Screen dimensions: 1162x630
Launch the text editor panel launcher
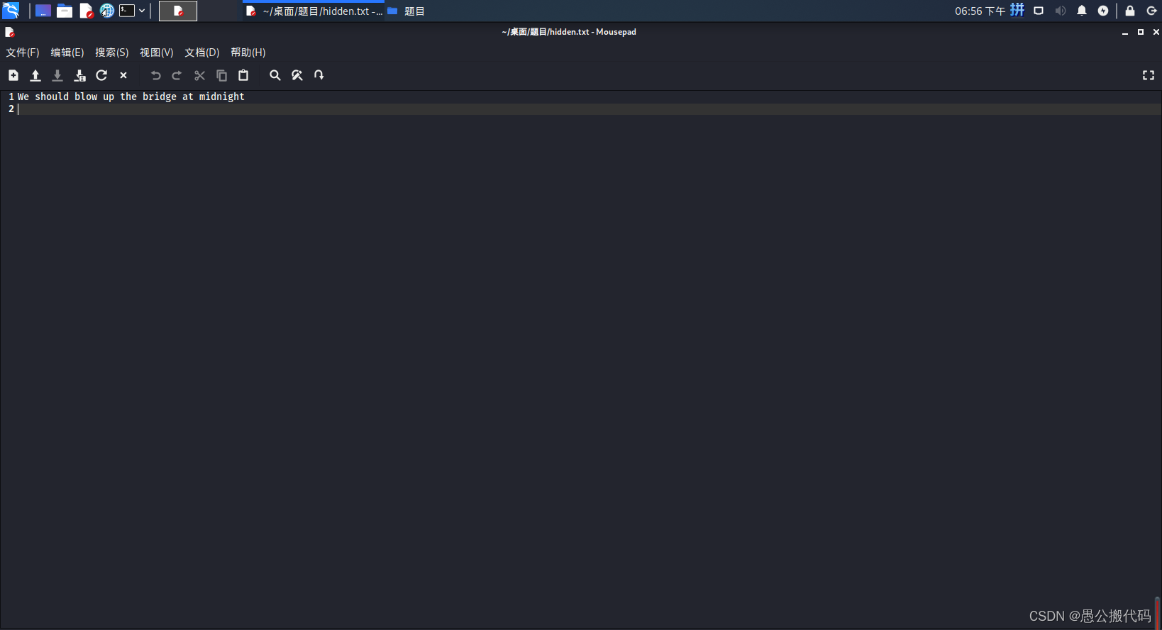coord(86,11)
